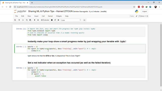162x91 pixels.
Task: Rename notebook title Sharing ML & Python Tips
Action: pyautogui.click(x=50, y=11)
